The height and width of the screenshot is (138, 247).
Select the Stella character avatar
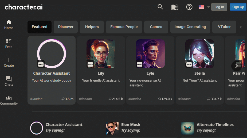[199, 54]
